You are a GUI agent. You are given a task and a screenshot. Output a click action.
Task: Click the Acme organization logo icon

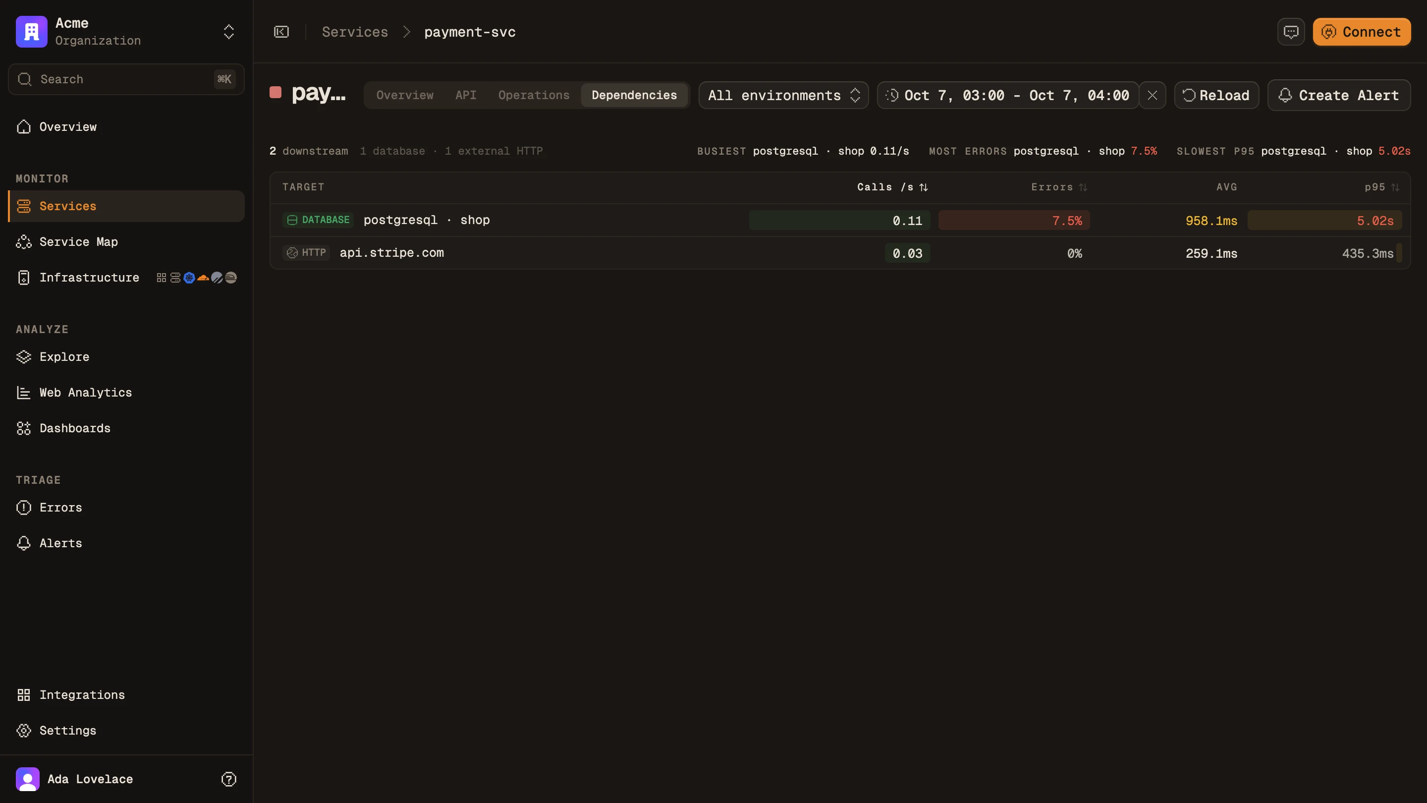point(32,32)
